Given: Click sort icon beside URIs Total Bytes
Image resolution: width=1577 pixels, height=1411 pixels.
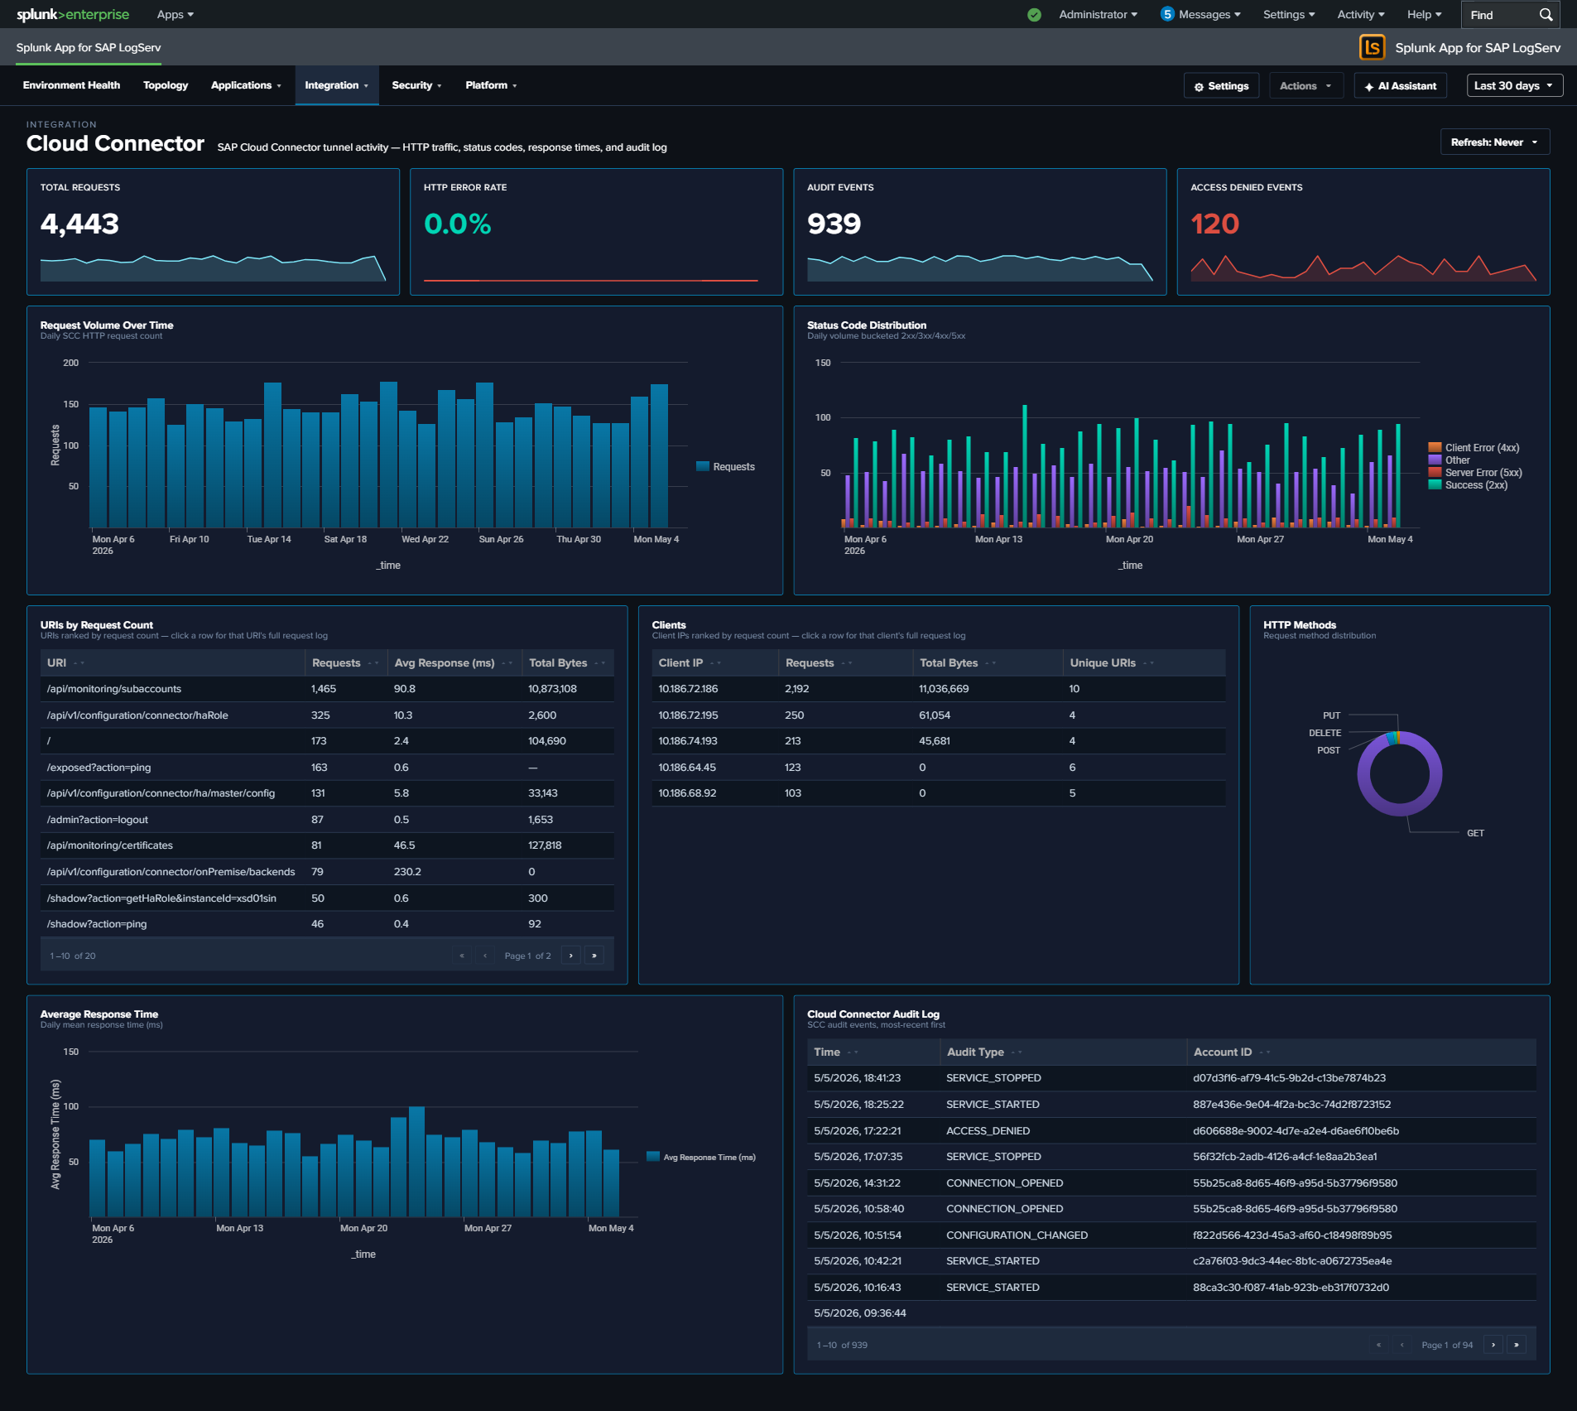Looking at the screenshot, I should tap(600, 663).
